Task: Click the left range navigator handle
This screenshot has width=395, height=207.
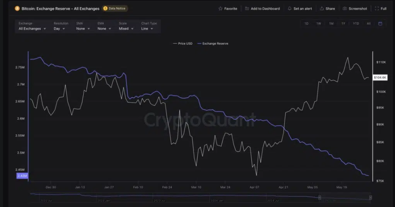Action: (x=320, y=198)
